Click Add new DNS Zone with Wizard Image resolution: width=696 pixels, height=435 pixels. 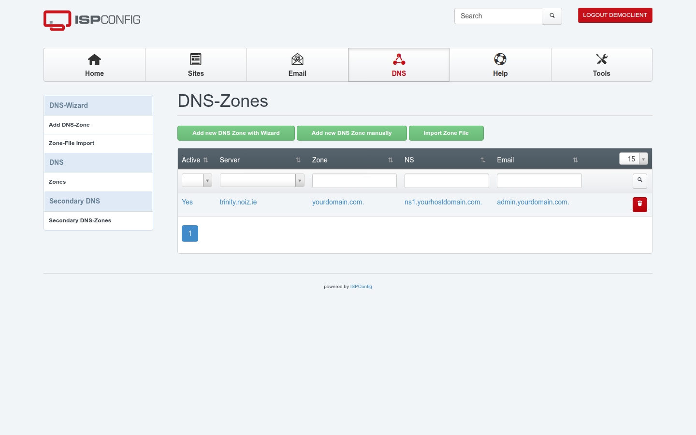tap(236, 133)
